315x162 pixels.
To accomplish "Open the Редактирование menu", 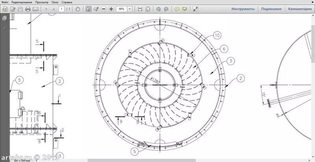I will [x=22, y=2].
